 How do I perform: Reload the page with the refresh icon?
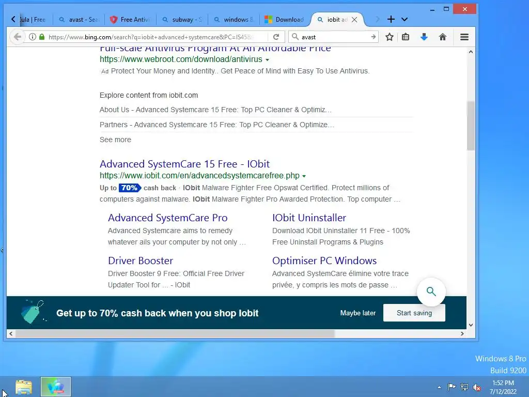pyautogui.click(x=276, y=37)
